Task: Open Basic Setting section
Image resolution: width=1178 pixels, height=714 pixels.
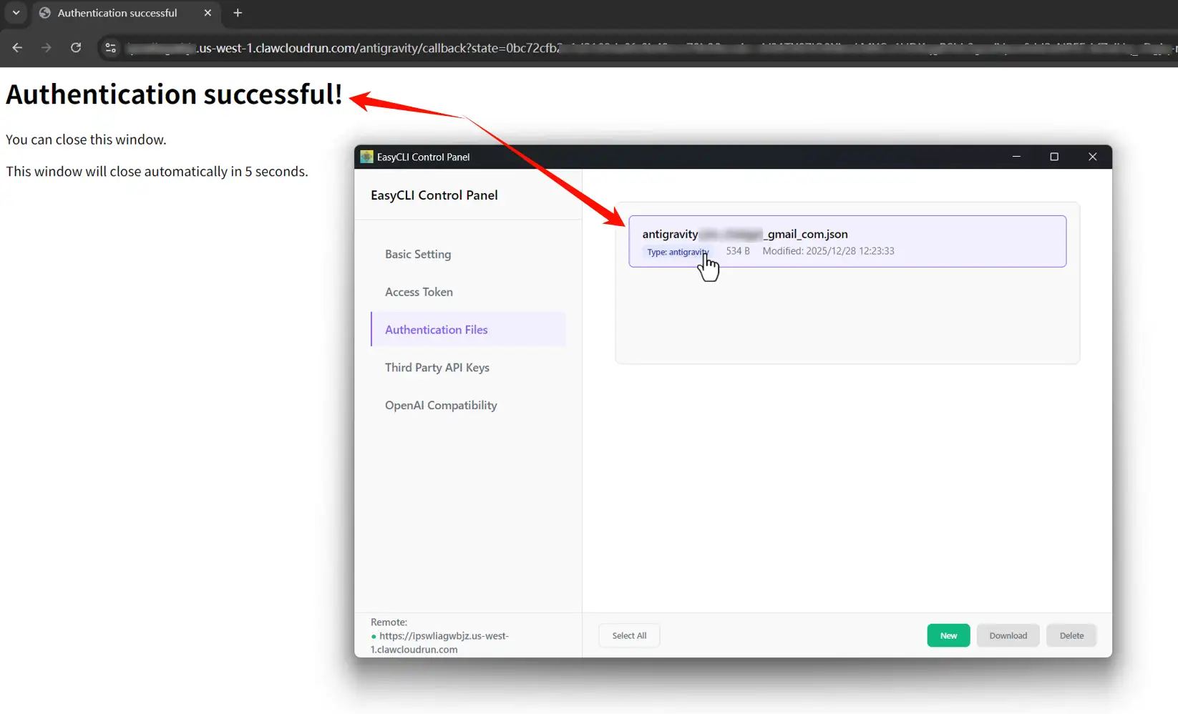Action: pyautogui.click(x=418, y=254)
